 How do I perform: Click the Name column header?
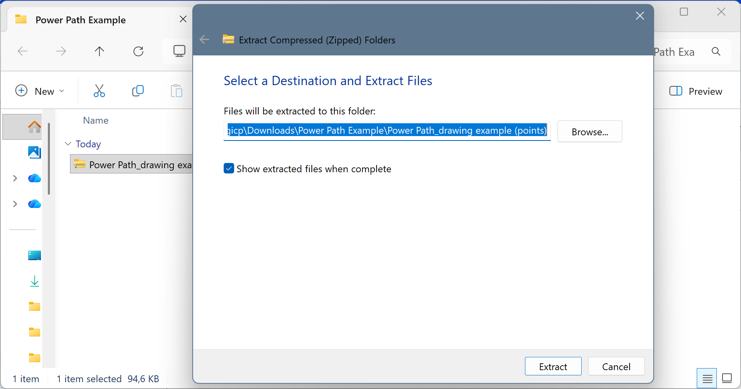pos(96,120)
